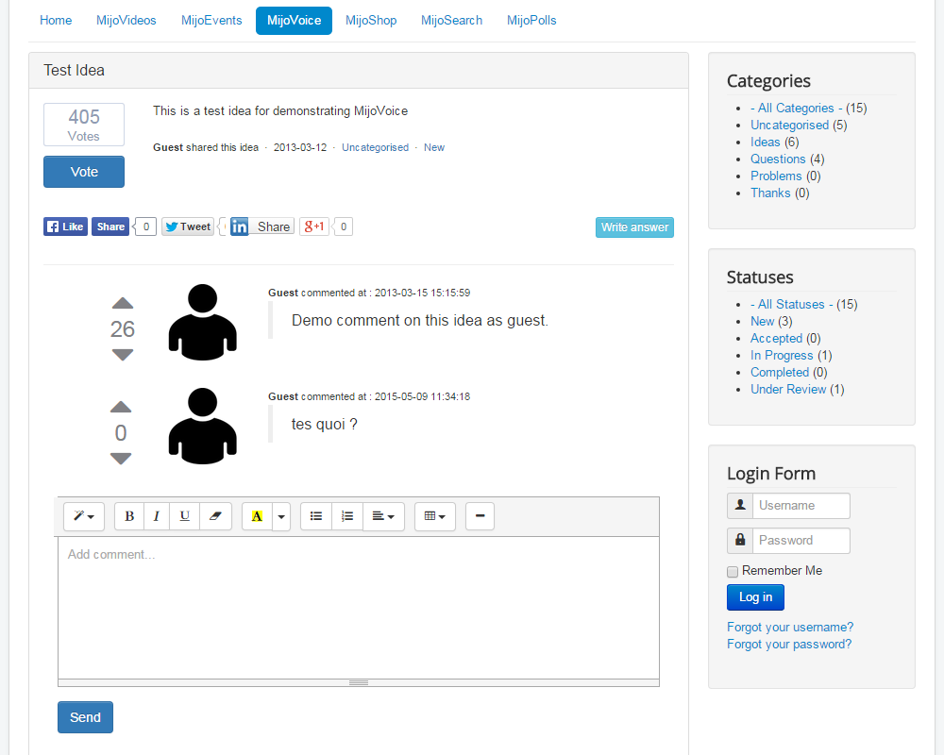Focus the Username input field
Viewport: 944px width, 755px height.
(801, 506)
